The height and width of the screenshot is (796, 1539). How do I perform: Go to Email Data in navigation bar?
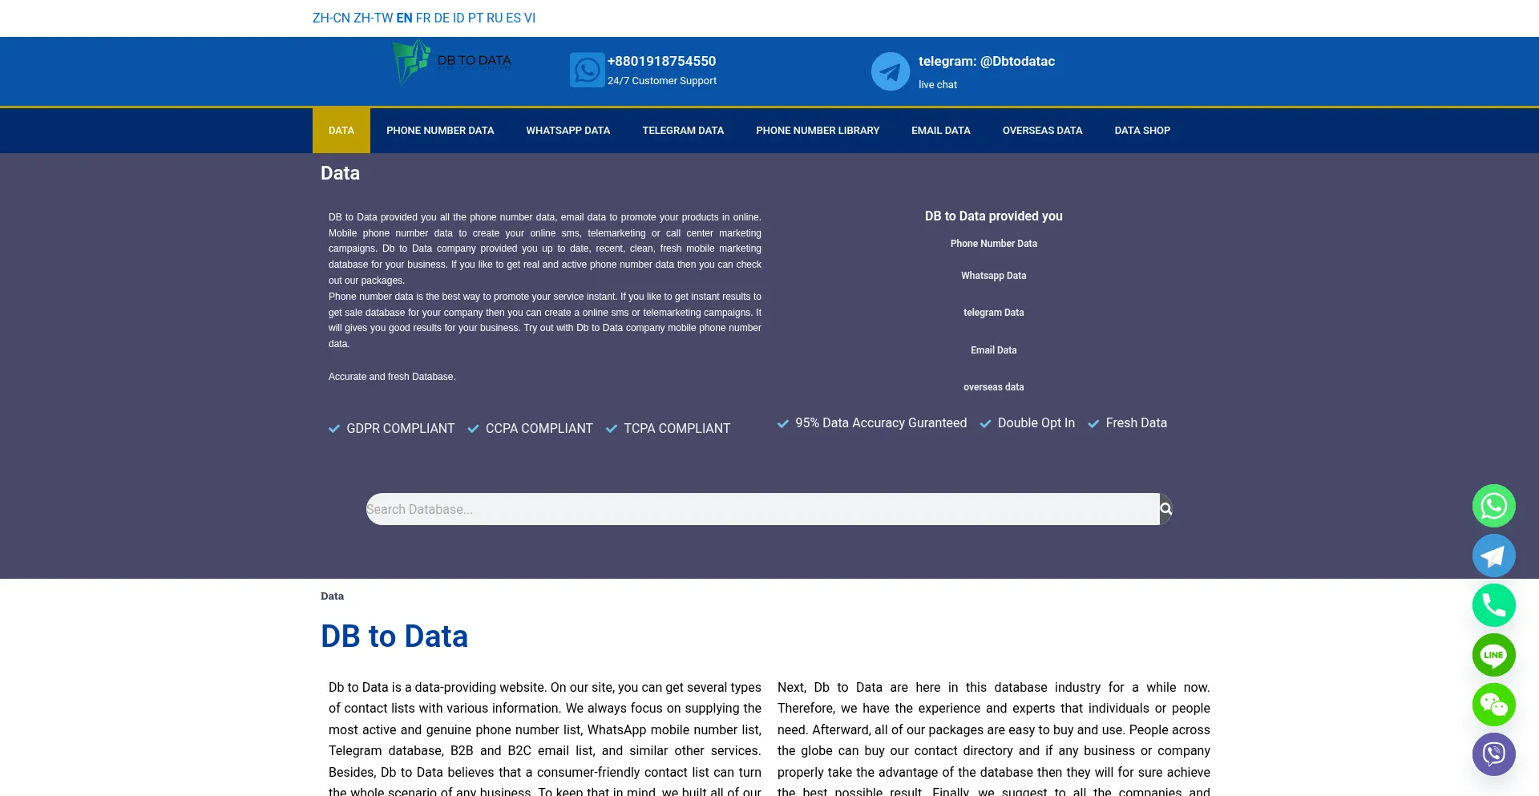coord(940,131)
